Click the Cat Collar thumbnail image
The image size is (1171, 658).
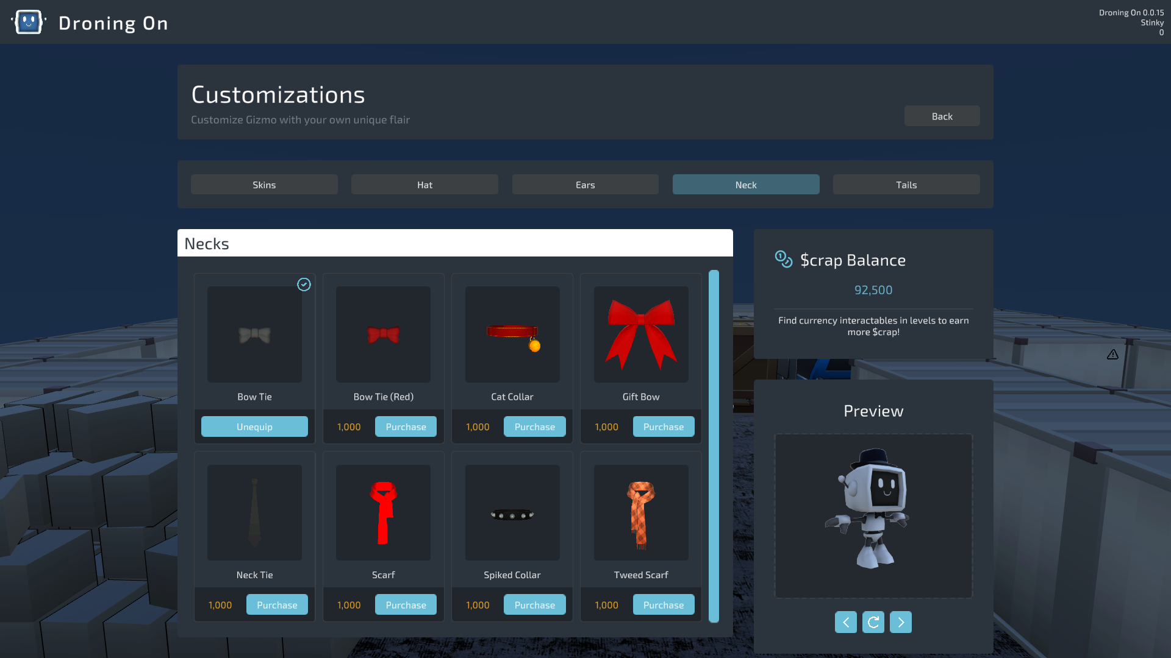click(x=512, y=334)
